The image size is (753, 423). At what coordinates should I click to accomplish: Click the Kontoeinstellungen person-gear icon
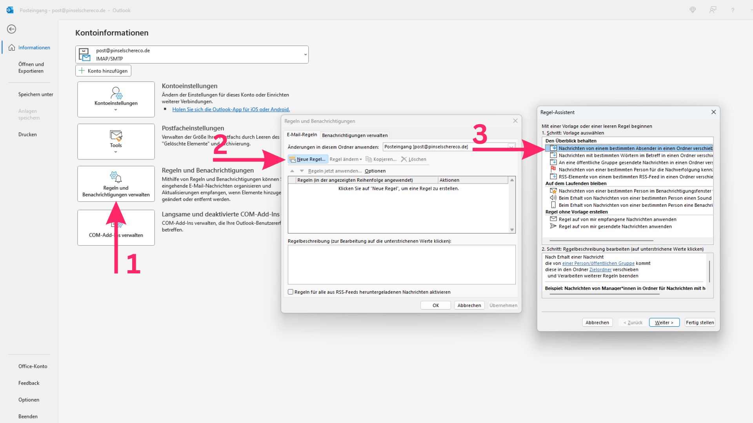116,93
